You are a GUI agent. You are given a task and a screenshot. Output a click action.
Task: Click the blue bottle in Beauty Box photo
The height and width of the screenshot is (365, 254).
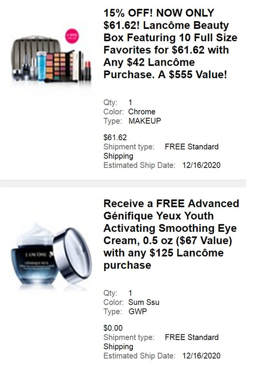41,66
